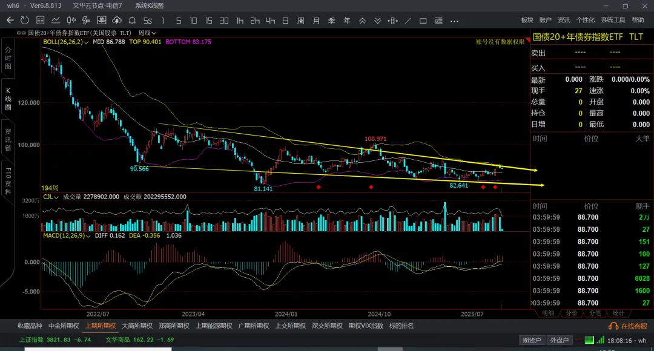Open the quote list table icon
Screen dimensions: 654x351
(41, 21)
